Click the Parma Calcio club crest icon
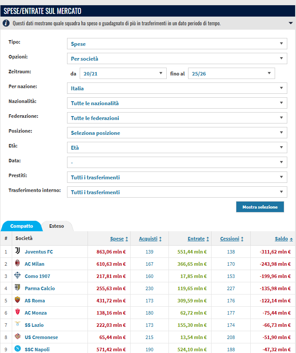This screenshot has width=296, height=353. click(17, 288)
